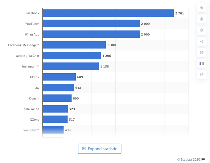This screenshot has height=163, width=210.
Task: Click the share icon
Action: click(202, 41)
